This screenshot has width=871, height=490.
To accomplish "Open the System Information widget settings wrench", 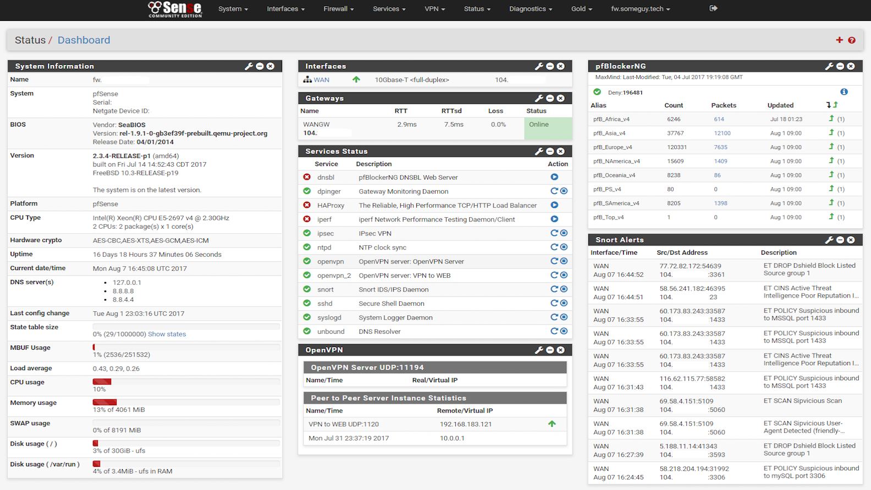I will point(249,66).
